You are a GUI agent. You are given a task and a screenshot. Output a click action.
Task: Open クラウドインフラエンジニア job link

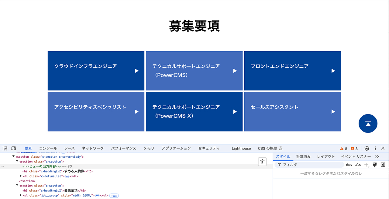point(96,71)
